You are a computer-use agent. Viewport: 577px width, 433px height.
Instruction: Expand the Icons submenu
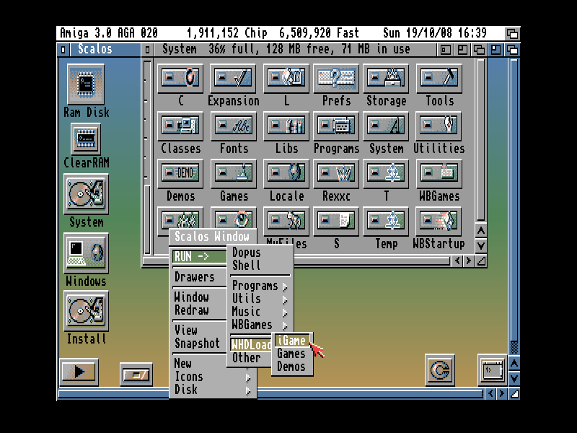pos(213,377)
